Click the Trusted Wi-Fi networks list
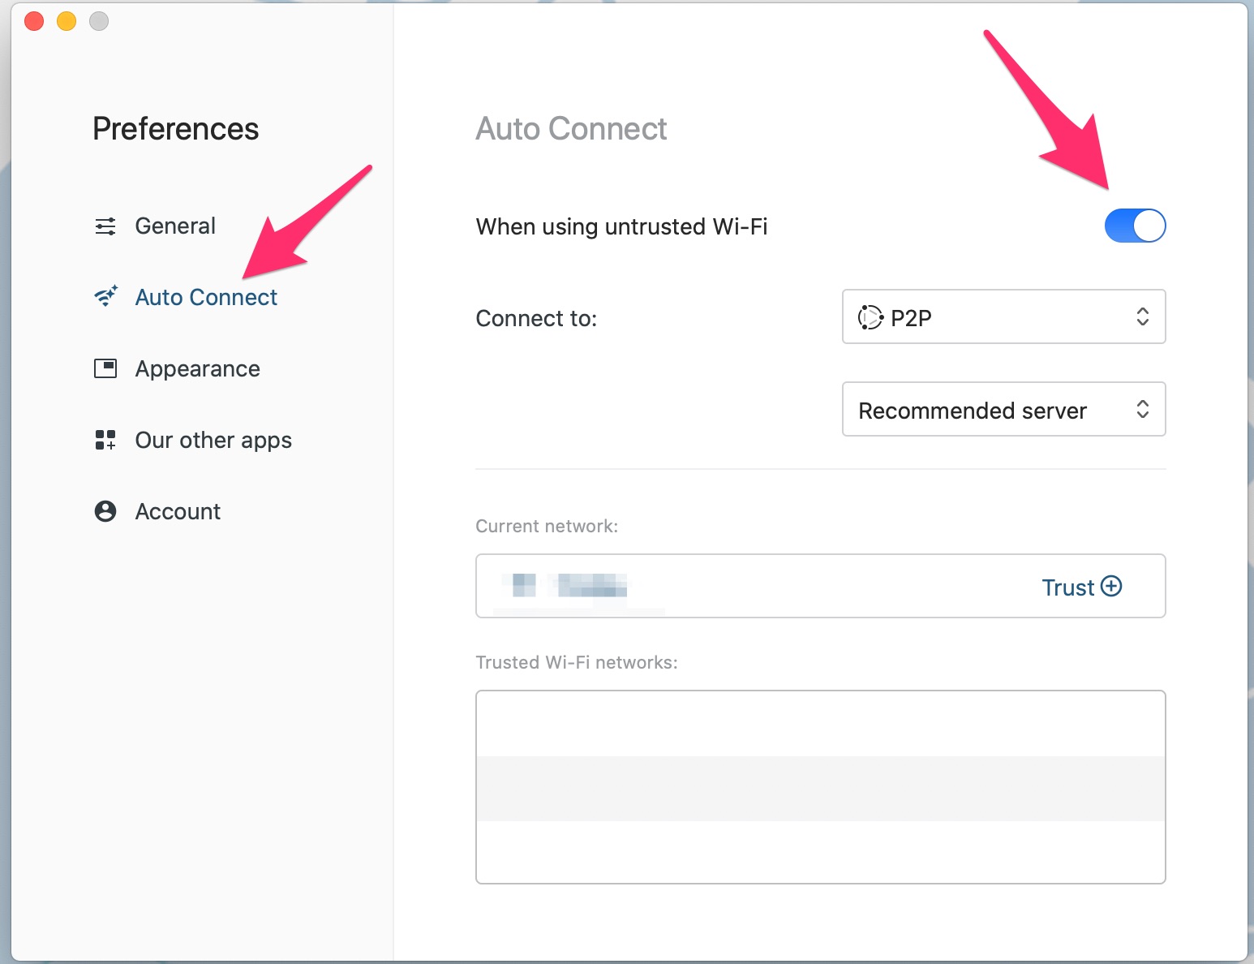This screenshot has height=964, width=1254. tap(820, 786)
